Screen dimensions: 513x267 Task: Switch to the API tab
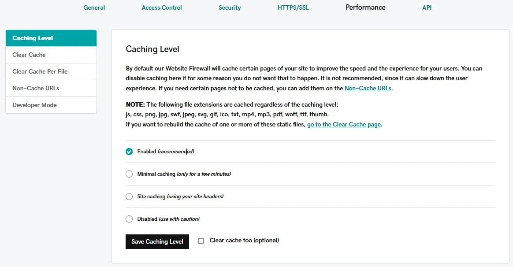point(427,7)
